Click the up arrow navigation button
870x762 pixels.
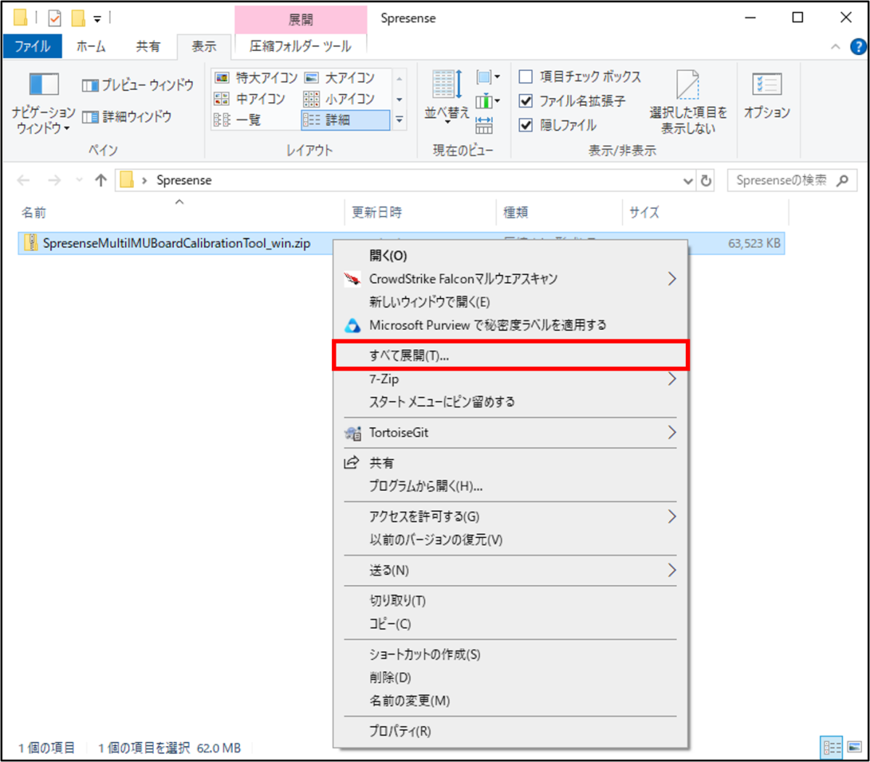(x=101, y=181)
